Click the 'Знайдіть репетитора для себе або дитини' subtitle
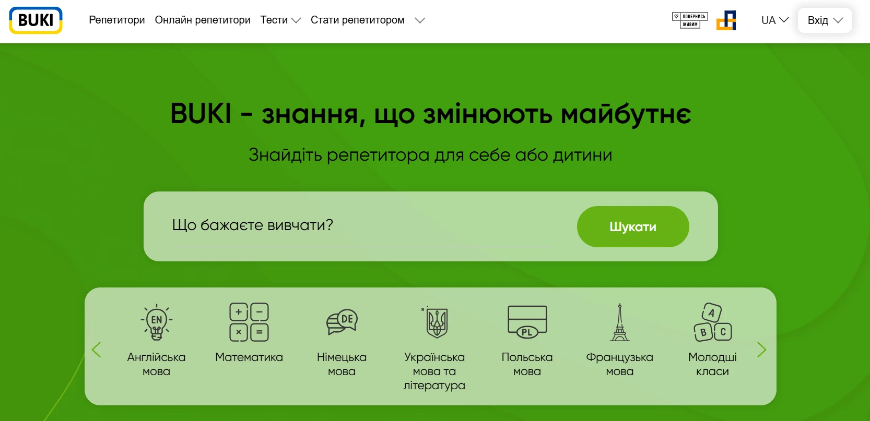This screenshot has height=421, width=870. pos(431,155)
